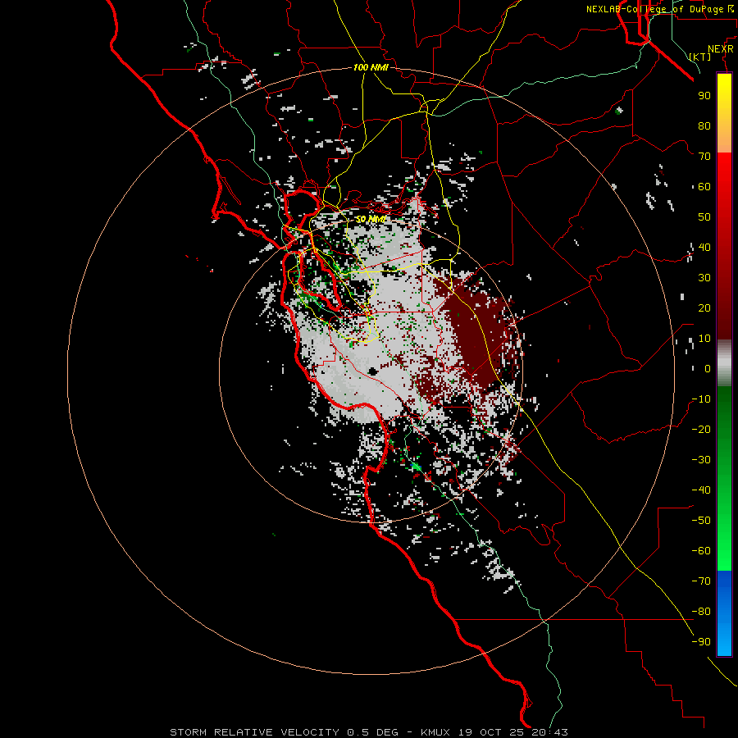Click the "100 NMI" range ring label

click(371, 67)
